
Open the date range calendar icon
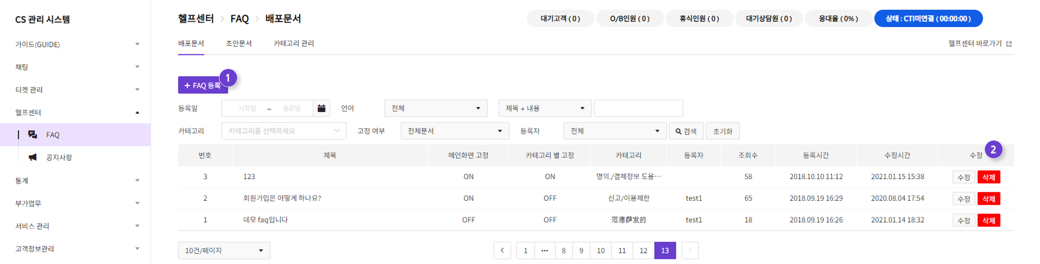click(x=321, y=108)
